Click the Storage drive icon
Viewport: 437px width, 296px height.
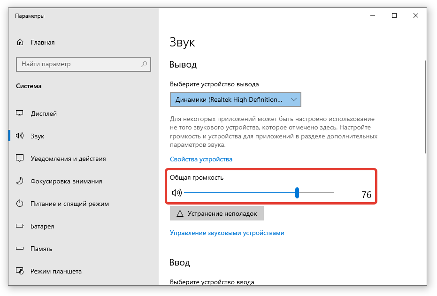20,249
